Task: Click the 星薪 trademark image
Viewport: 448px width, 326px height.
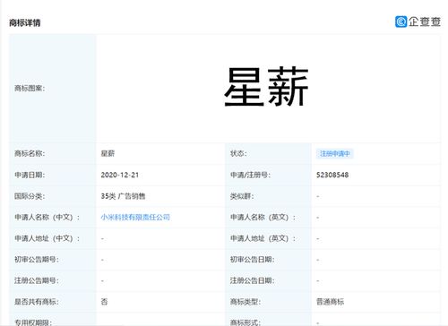Action: tap(266, 87)
